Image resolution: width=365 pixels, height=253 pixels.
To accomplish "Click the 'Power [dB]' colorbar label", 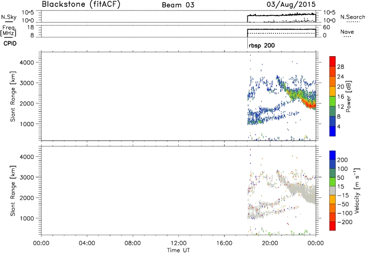I will (349, 96).
